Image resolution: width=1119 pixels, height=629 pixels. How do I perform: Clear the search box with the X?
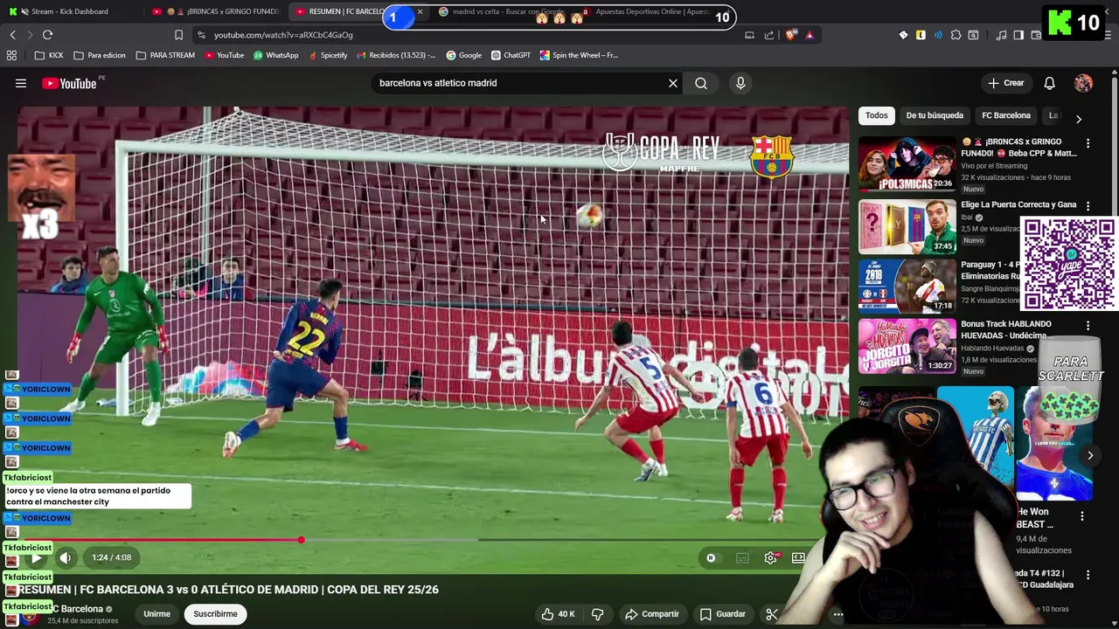click(673, 83)
